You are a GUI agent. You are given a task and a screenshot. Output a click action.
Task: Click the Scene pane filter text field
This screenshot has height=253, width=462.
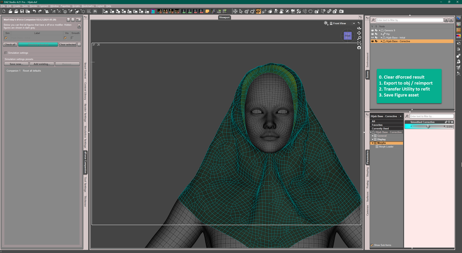click(x=409, y=20)
